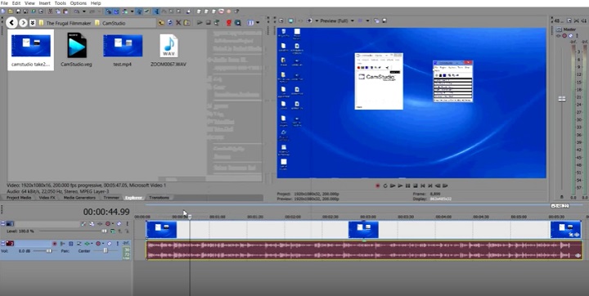The width and height of the screenshot is (589, 296).
Task: Click the Undo arrow icon
Action: click(x=77, y=11)
